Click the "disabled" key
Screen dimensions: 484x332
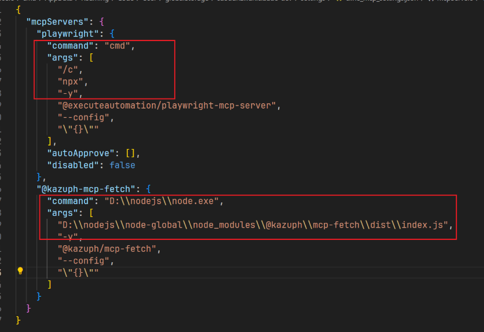click(x=73, y=165)
